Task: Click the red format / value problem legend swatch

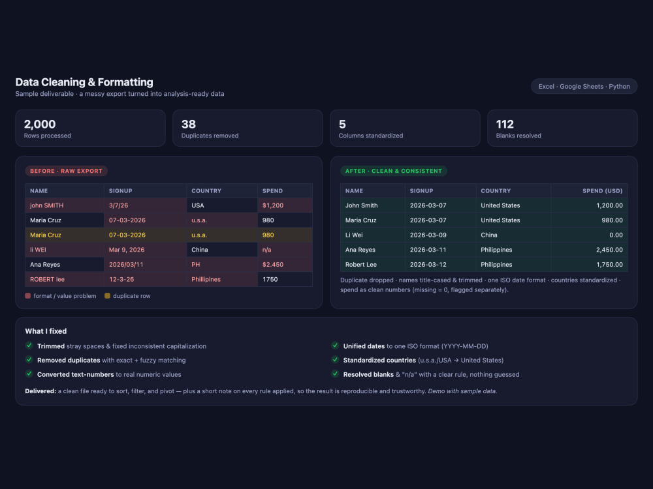Action: pyautogui.click(x=28, y=295)
